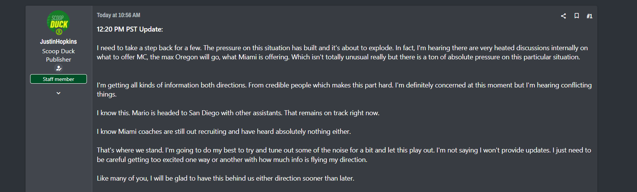
Task: Click the 'Publisher' label under the username
Action: (x=58, y=59)
